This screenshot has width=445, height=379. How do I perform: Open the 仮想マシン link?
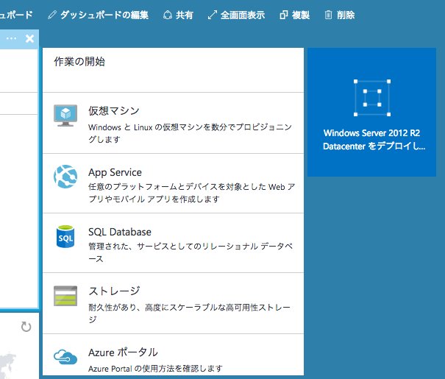click(114, 110)
